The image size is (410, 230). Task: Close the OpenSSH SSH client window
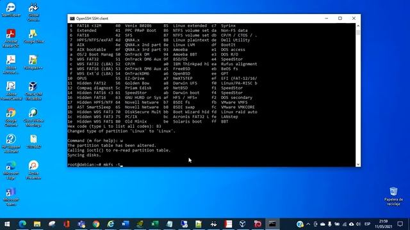tap(354, 19)
